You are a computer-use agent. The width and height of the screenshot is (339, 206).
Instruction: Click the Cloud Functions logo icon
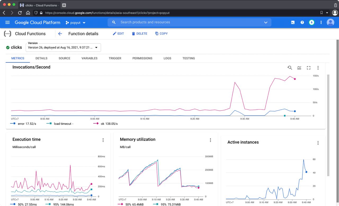coord(8,34)
